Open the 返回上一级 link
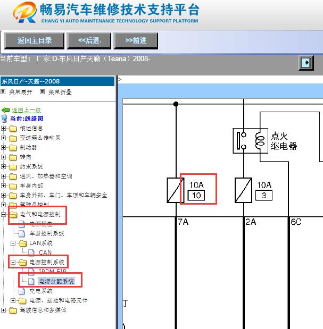This screenshot has width=323, height=329. click(x=26, y=110)
